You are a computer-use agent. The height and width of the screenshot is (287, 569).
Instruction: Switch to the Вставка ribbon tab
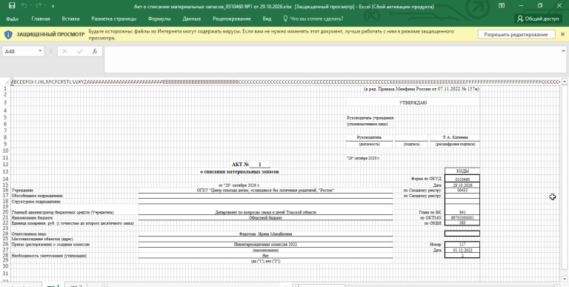(x=71, y=19)
